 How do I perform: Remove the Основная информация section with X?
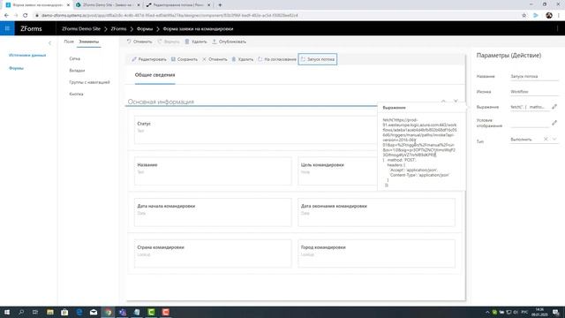click(x=456, y=102)
